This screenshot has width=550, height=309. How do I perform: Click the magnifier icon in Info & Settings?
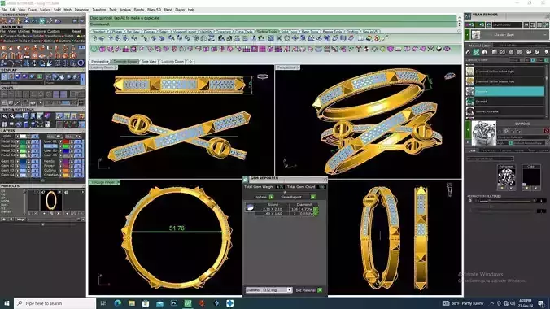coord(5,116)
